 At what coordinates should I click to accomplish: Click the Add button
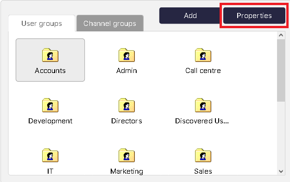pos(190,16)
